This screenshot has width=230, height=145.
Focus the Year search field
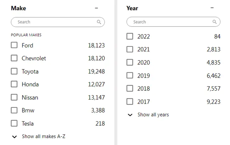[x=173, y=22]
